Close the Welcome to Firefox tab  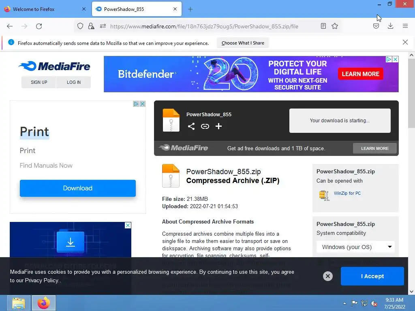pyautogui.click(x=84, y=9)
